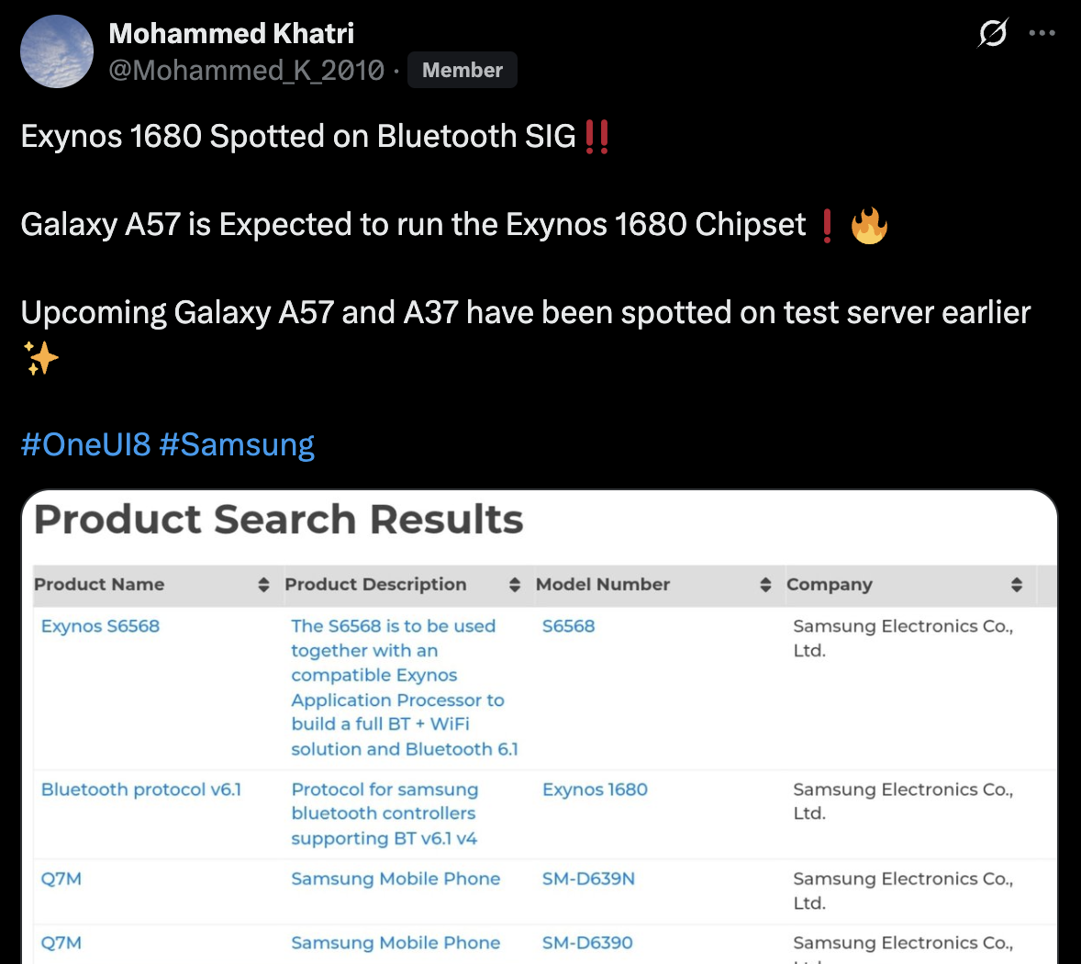Open the Exynos S6568 product link
Viewport: 1081px width, 964px height.
[100, 626]
